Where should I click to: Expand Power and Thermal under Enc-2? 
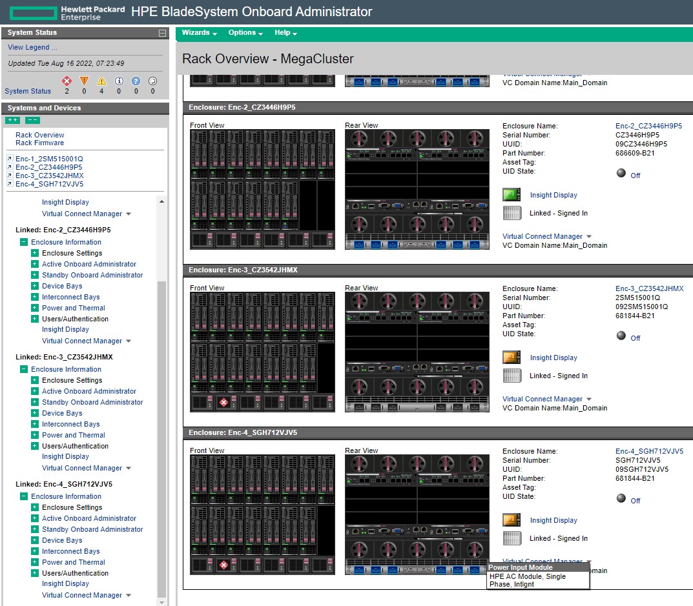click(35, 308)
